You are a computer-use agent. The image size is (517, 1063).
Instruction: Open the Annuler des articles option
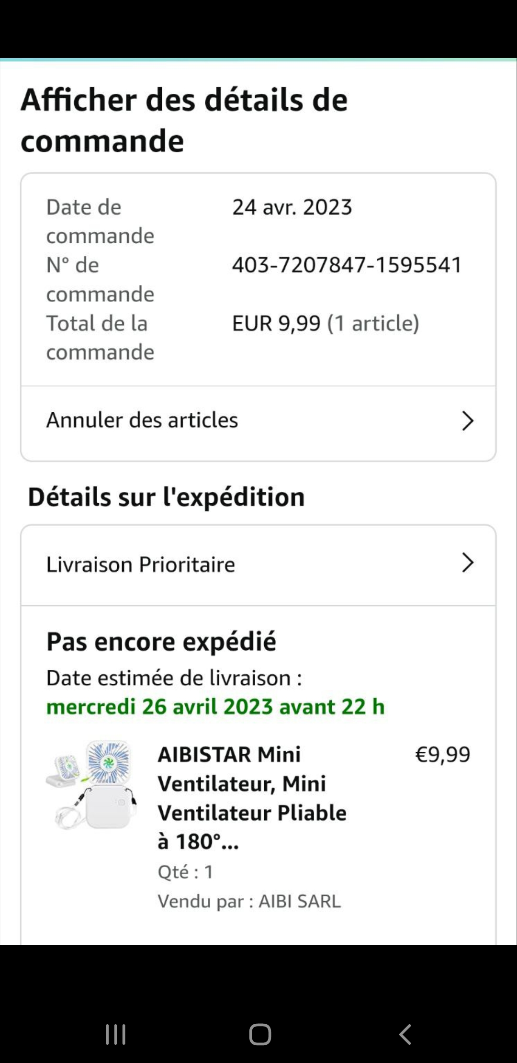click(x=142, y=420)
